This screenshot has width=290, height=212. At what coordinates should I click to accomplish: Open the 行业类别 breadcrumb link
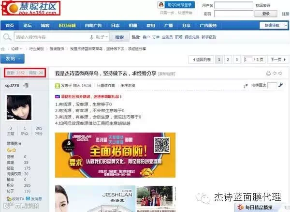(x=36, y=49)
